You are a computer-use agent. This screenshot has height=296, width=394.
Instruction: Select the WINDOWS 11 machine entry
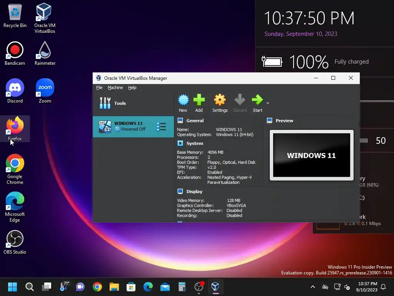133,126
